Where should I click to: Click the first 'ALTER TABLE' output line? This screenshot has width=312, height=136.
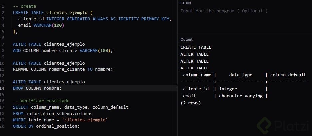click(194, 54)
